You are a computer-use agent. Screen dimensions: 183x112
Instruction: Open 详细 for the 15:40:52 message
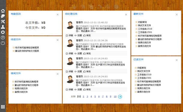[69, 36]
